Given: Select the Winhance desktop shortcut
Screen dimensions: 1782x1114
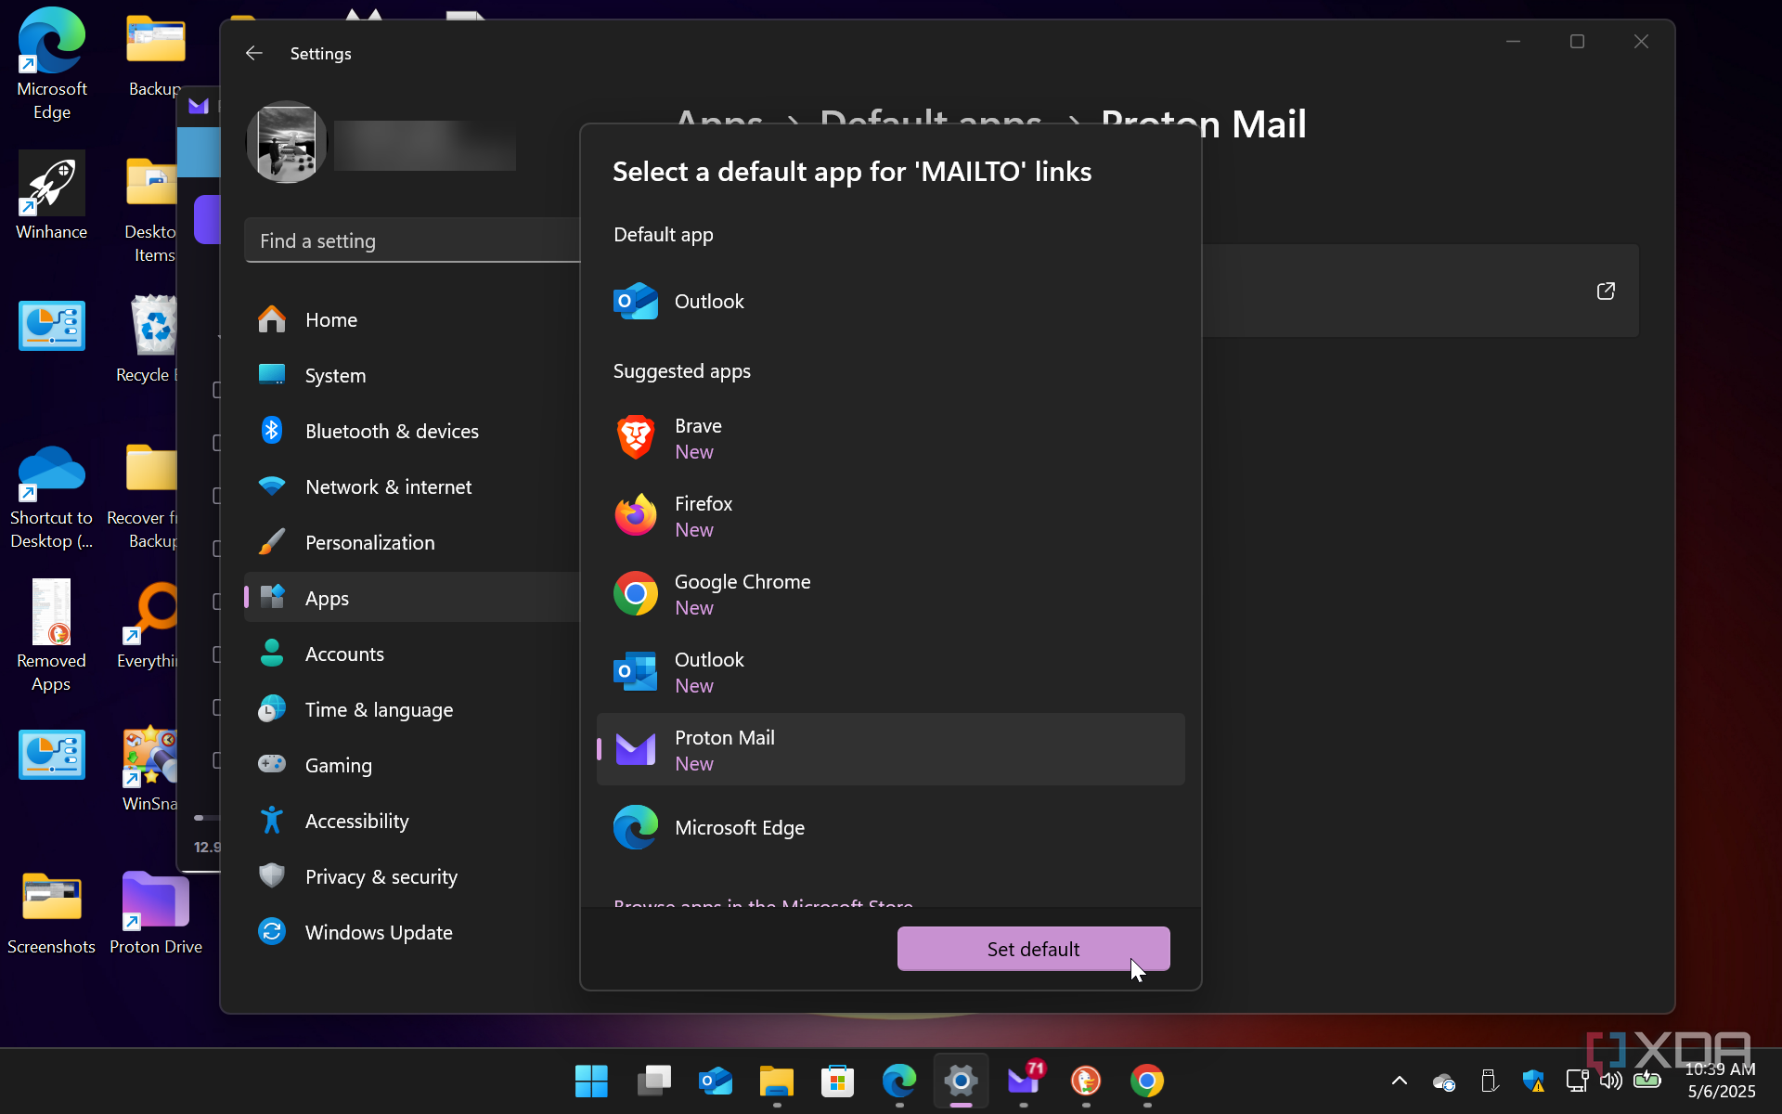Looking at the screenshot, I should pyautogui.click(x=52, y=196).
